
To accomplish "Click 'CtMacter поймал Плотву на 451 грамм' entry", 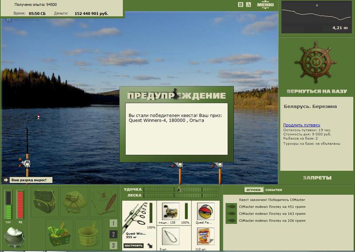I will click(272, 207).
